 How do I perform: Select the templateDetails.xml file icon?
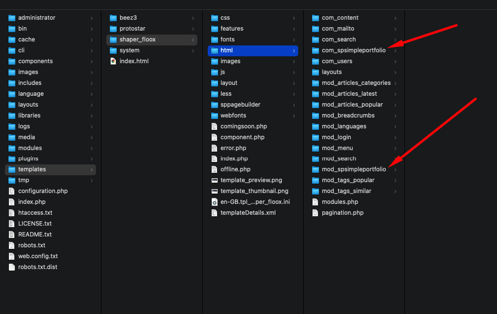click(214, 213)
